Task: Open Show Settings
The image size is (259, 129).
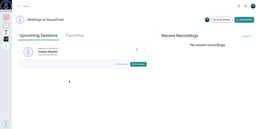Action: click(x=222, y=20)
